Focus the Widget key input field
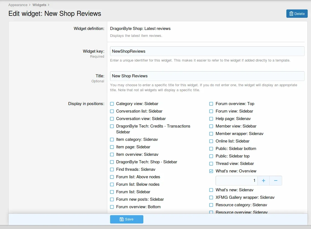The height and width of the screenshot is (229, 311). (207, 51)
